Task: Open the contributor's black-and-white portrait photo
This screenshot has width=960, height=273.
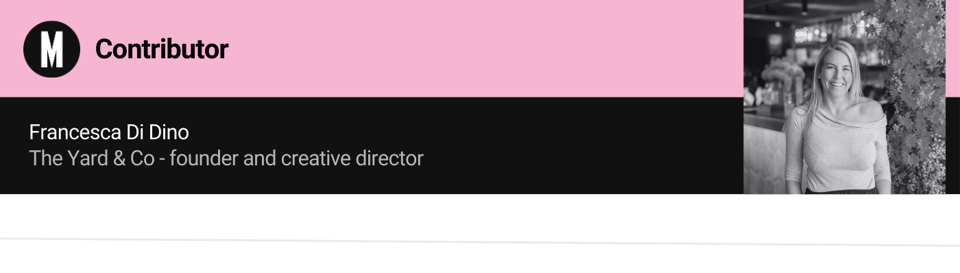Action: pyautogui.click(x=844, y=97)
